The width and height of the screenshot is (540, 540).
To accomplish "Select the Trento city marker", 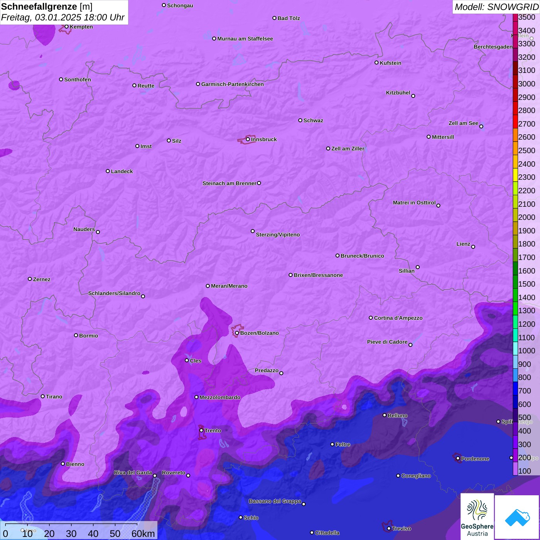I will [201, 430].
